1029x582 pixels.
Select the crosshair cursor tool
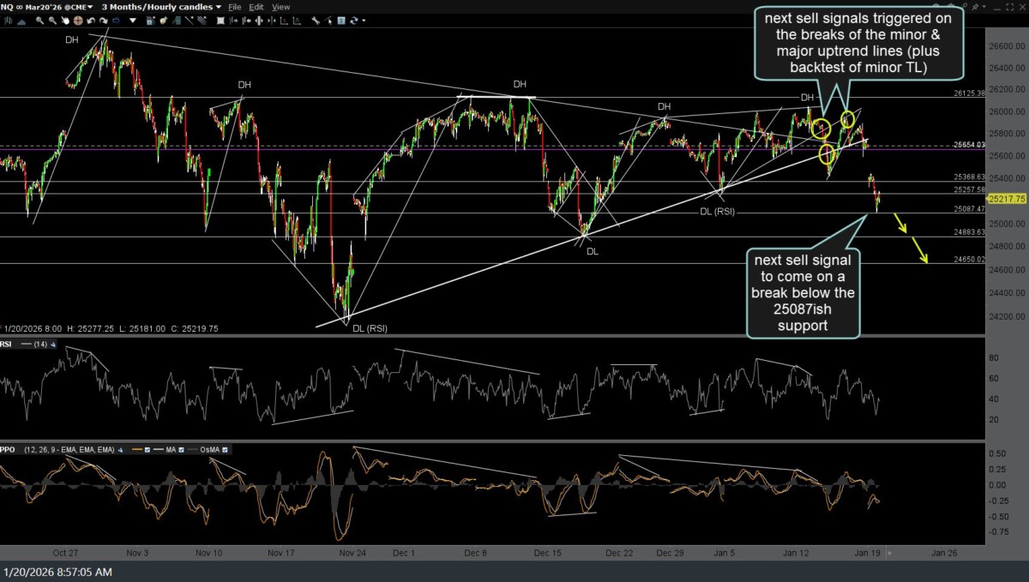(78, 21)
